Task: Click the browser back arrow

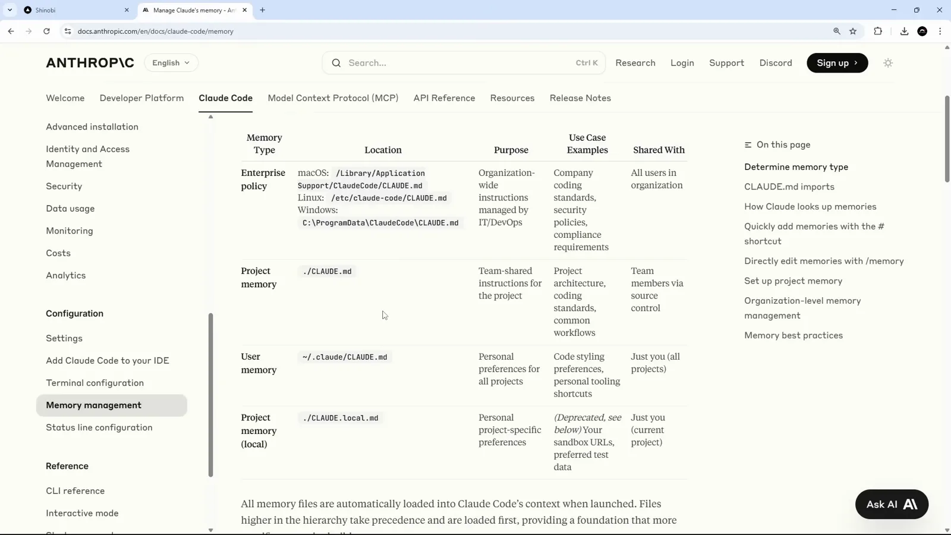Action: click(11, 31)
